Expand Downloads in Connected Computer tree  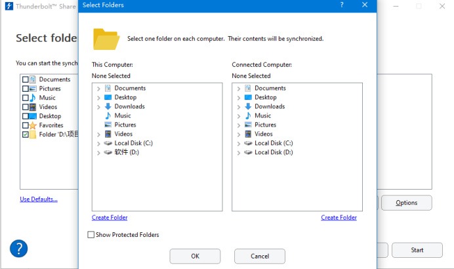coord(239,106)
